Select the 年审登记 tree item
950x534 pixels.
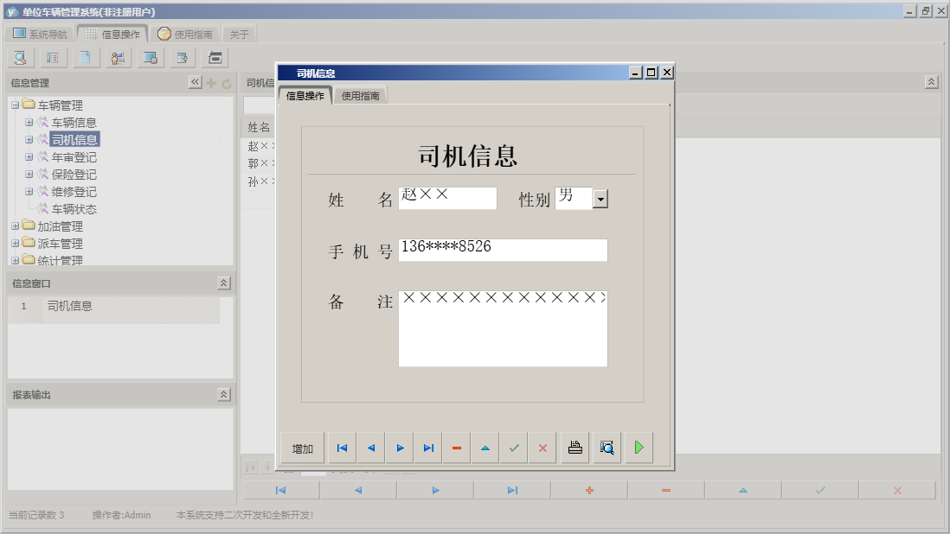click(x=74, y=157)
